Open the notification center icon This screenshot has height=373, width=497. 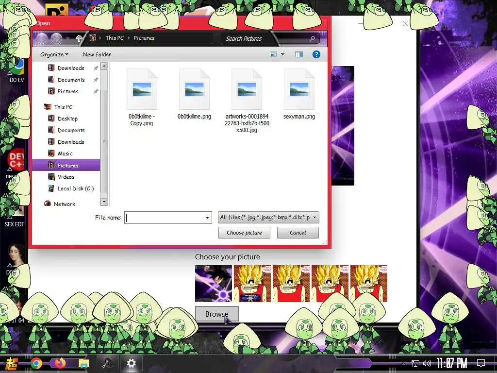tap(481, 363)
